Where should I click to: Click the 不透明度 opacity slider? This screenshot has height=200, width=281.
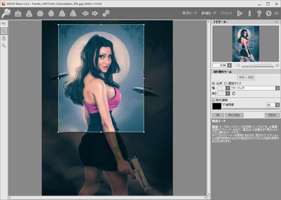click(251, 109)
